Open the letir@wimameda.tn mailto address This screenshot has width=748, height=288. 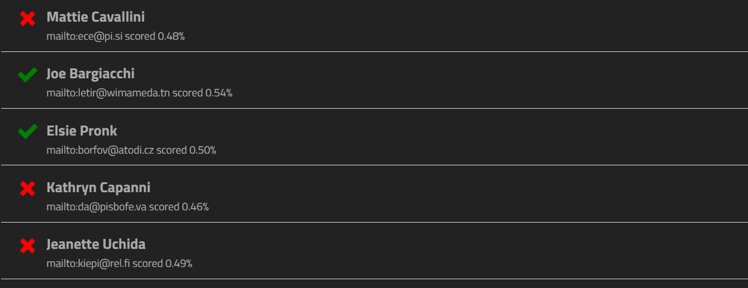tap(108, 93)
